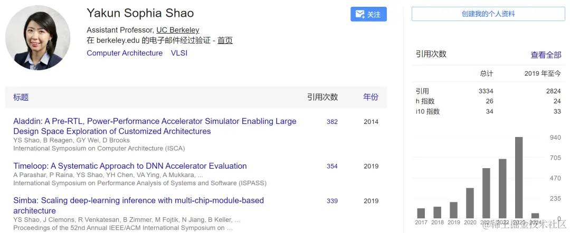Click the total citations value 3334
Image resolution: width=570 pixels, height=233 pixels.
click(486, 91)
